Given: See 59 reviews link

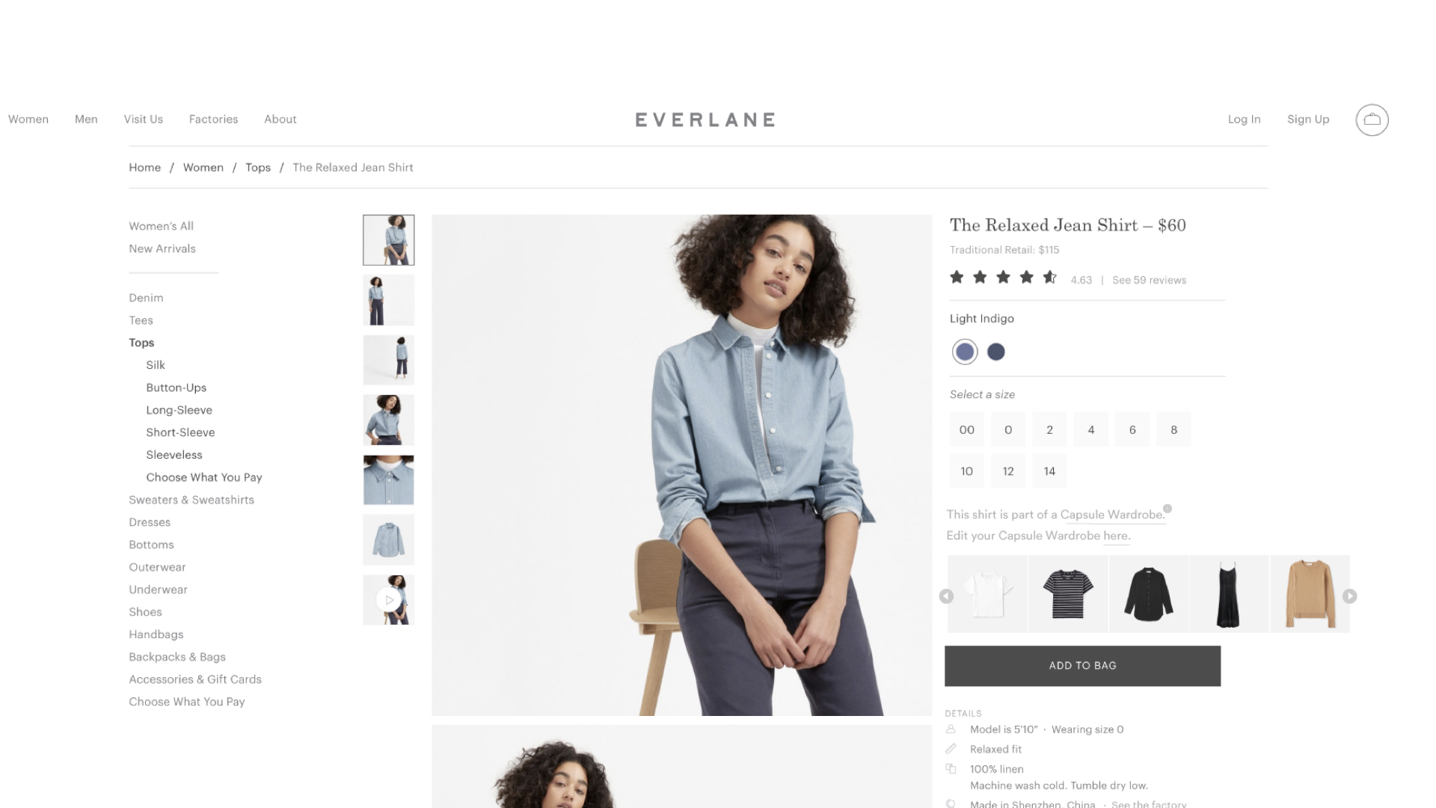Looking at the screenshot, I should click(1149, 281).
